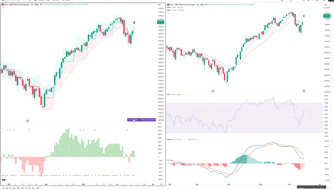Click the 7,462.39 EMA 9 value
334x190 pixels.
click(x=180, y=8)
